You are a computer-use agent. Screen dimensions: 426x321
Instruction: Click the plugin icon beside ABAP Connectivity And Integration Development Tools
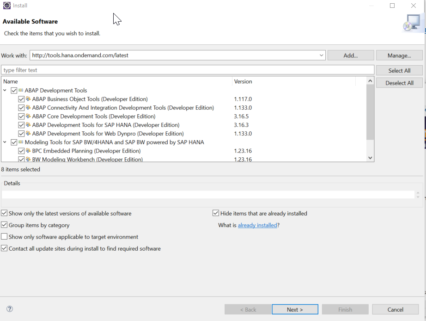tap(29, 107)
